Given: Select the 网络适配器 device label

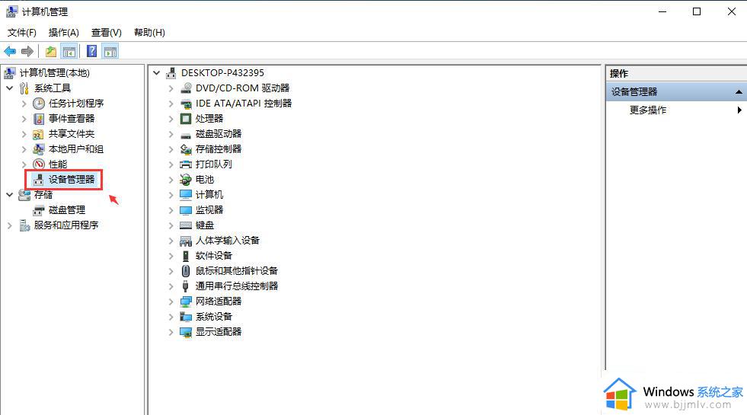Looking at the screenshot, I should click(x=219, y=302).
